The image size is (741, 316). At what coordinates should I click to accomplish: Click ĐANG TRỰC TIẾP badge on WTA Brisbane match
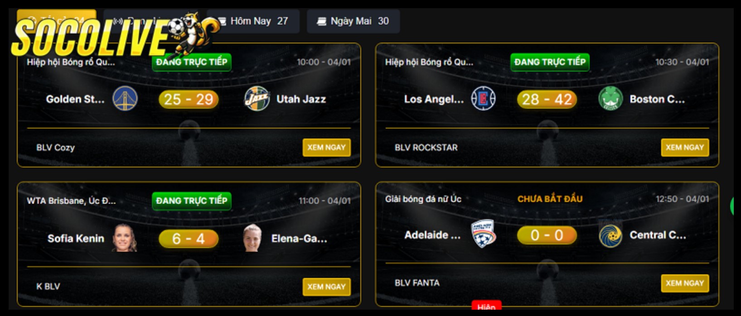(192, 201)
